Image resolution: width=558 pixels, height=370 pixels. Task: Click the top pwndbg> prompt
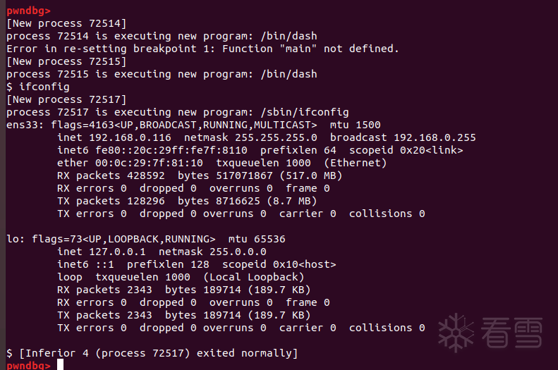(28, 11)
